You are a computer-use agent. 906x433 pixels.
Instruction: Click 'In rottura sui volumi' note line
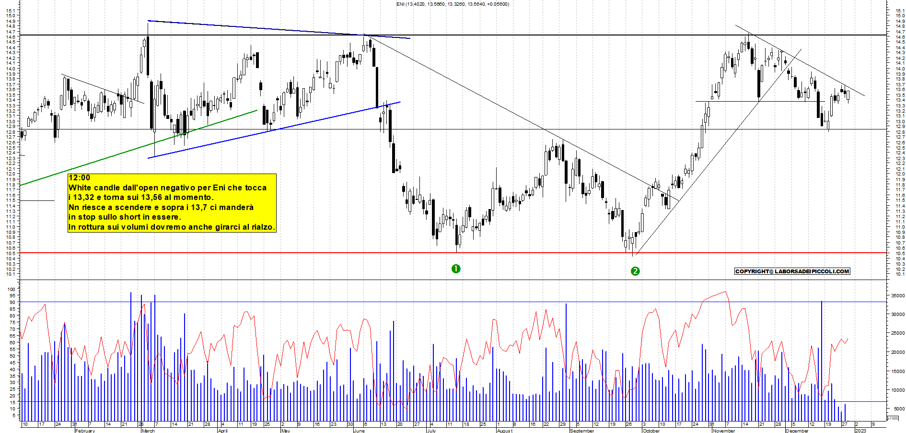coord(172,227)
